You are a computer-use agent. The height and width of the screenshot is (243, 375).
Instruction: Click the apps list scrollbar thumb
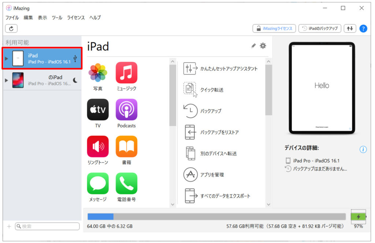coord(173,95)
